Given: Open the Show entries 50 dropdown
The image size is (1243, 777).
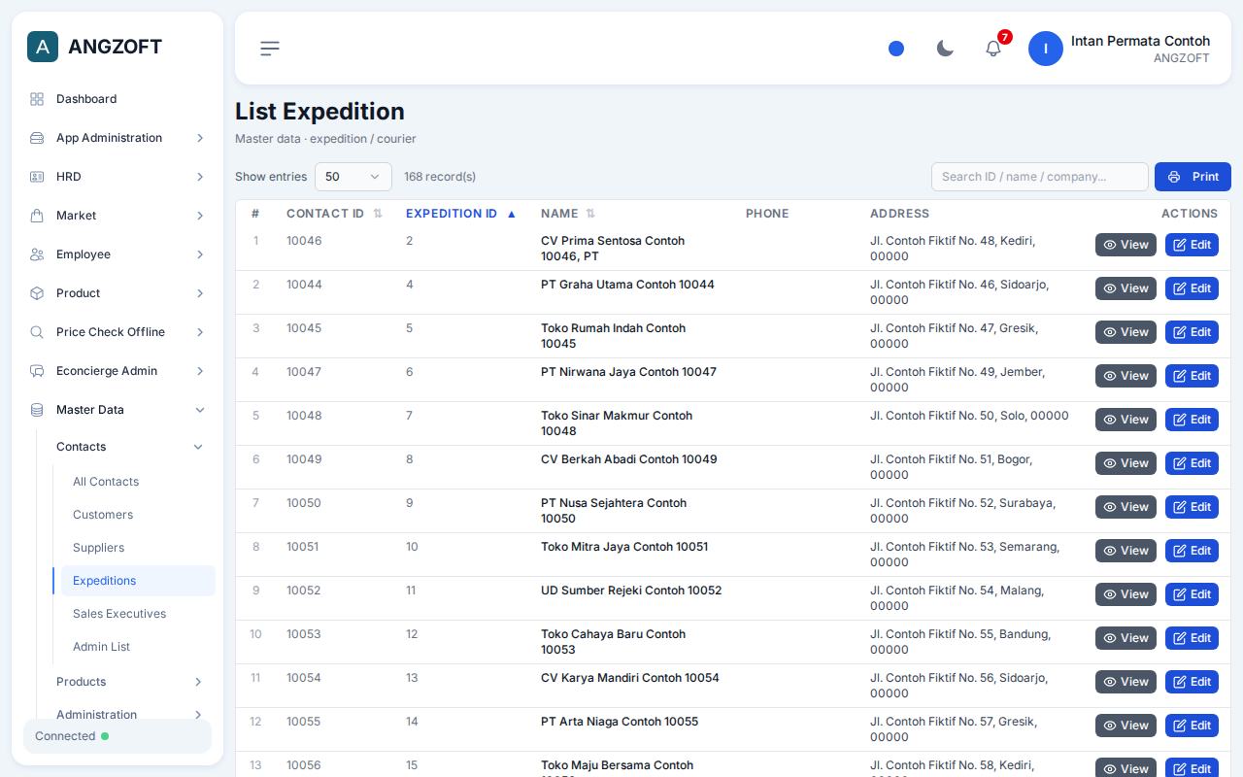Looking at the screenshot, I should (x=353, y=177).
